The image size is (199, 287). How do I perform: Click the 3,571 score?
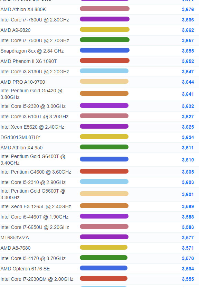point(188,248)
